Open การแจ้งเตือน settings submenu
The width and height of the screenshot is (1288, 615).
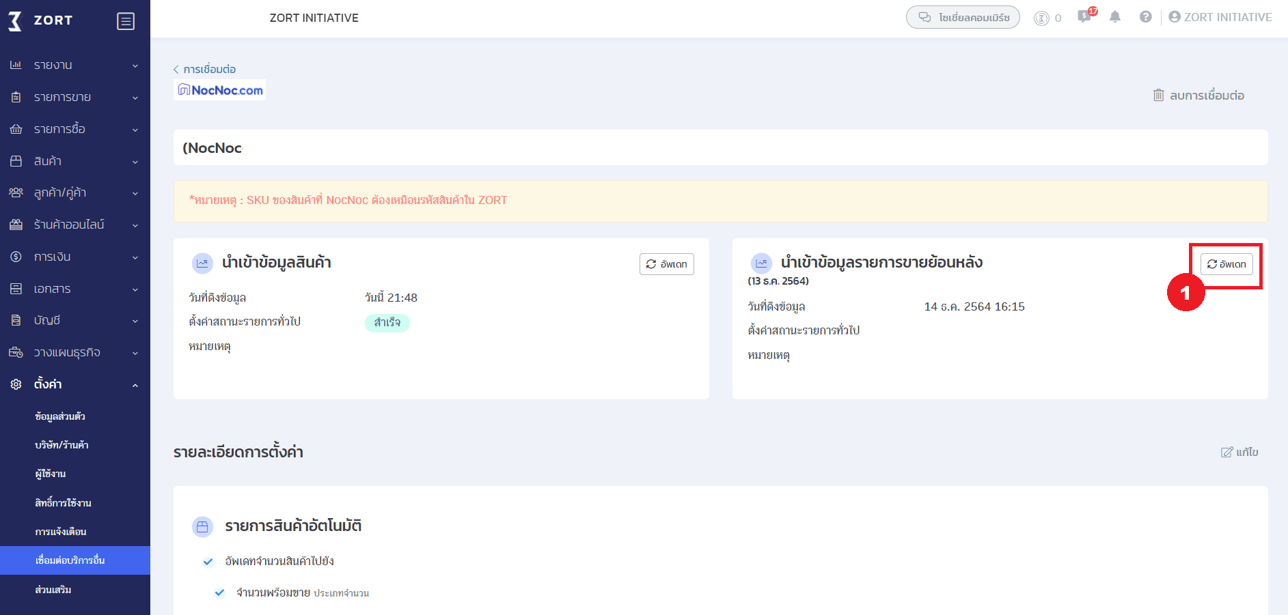tap(60, 532)
